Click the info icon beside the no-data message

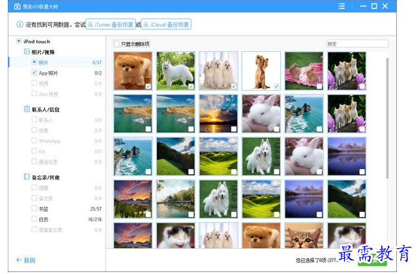click(19, 25)
